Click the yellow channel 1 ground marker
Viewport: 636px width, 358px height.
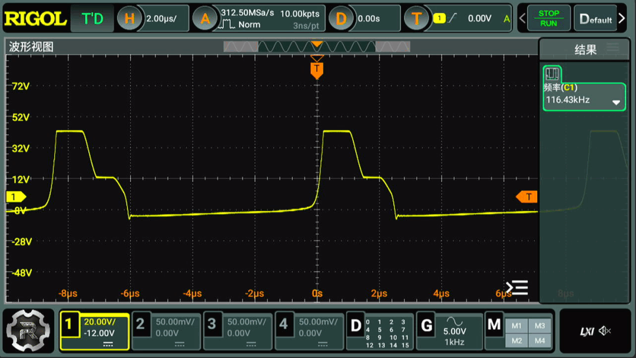point(16,197)
